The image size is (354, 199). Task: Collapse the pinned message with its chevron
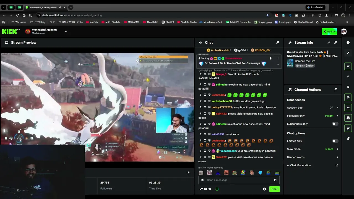pos(278,64)
